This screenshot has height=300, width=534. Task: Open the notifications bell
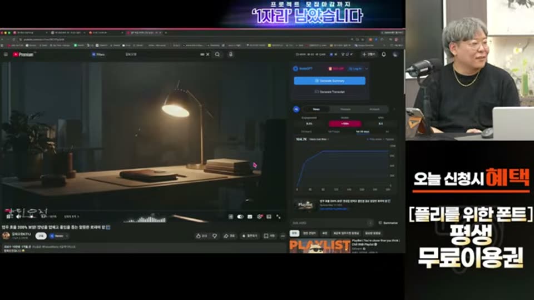click(384, 54)
